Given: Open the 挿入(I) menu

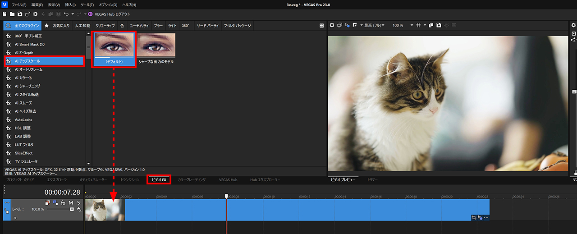Looking at the screenshot, I should click(x=70, y=5).
